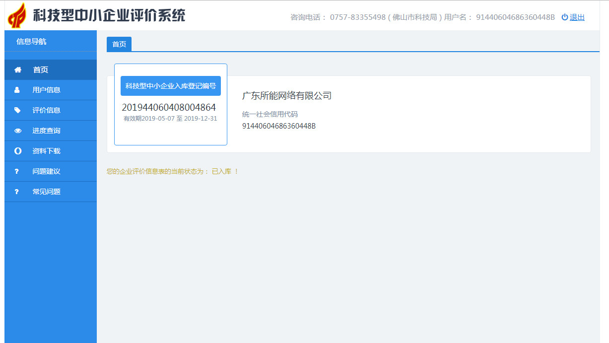
Task: Open the 用户信息 menu item
Action: pyautogui.click(x=51, y=90)
